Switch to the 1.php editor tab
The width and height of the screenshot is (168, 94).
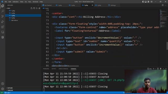click(x=60, y=5)
